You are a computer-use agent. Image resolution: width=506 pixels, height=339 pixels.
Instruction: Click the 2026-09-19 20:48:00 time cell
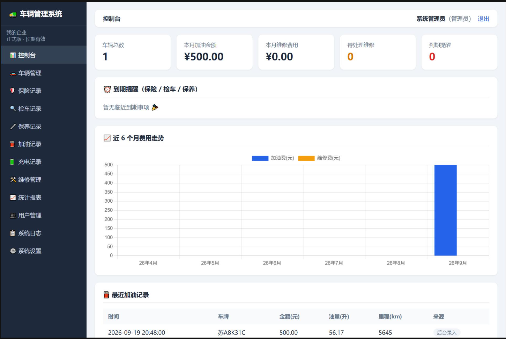pyautogui.click(x=136, y=333)
